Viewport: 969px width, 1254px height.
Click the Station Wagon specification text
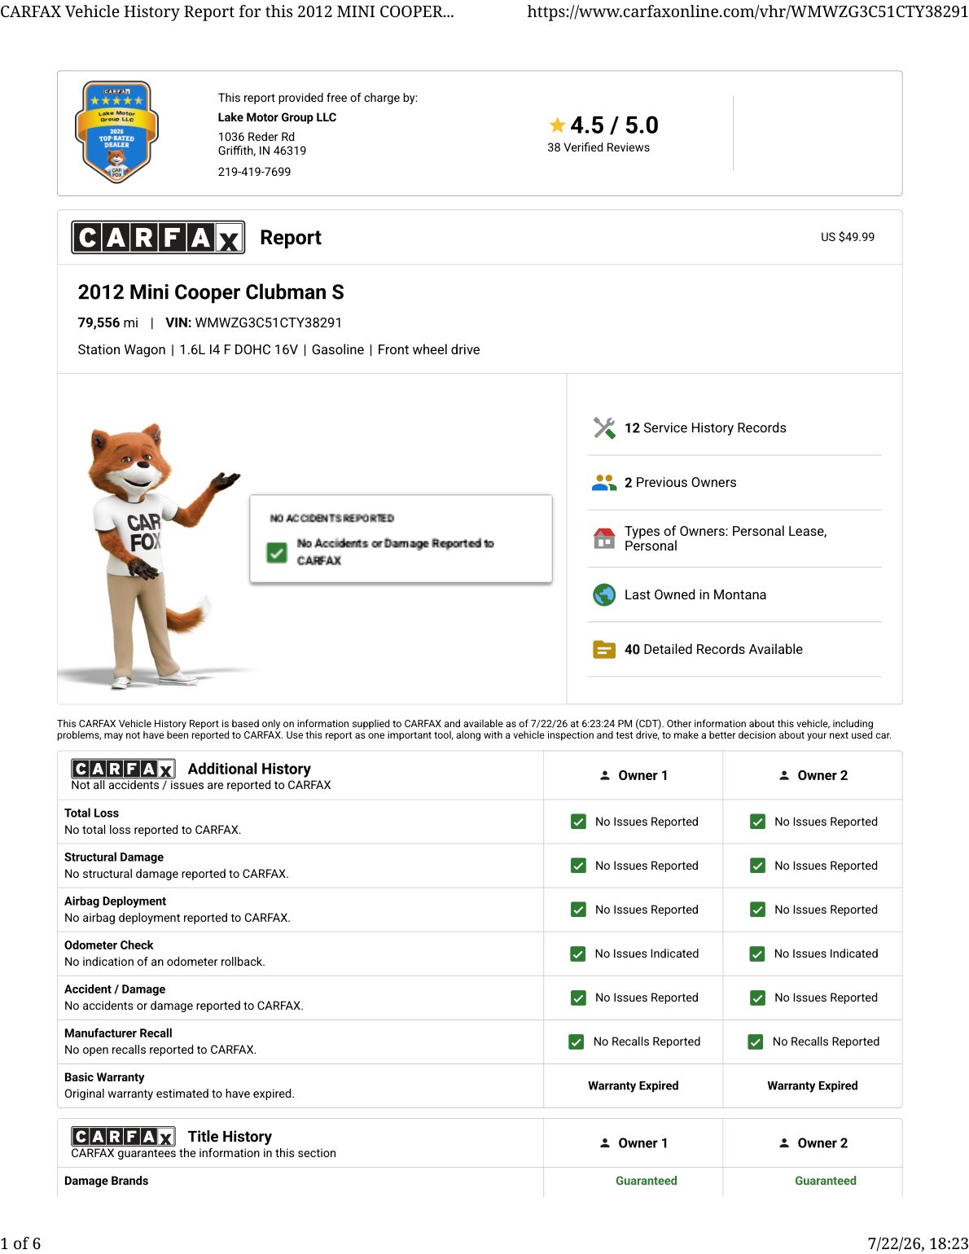point(121,350)
